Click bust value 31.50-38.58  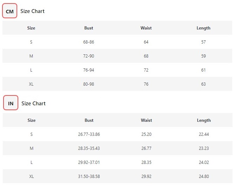point(89,177)
